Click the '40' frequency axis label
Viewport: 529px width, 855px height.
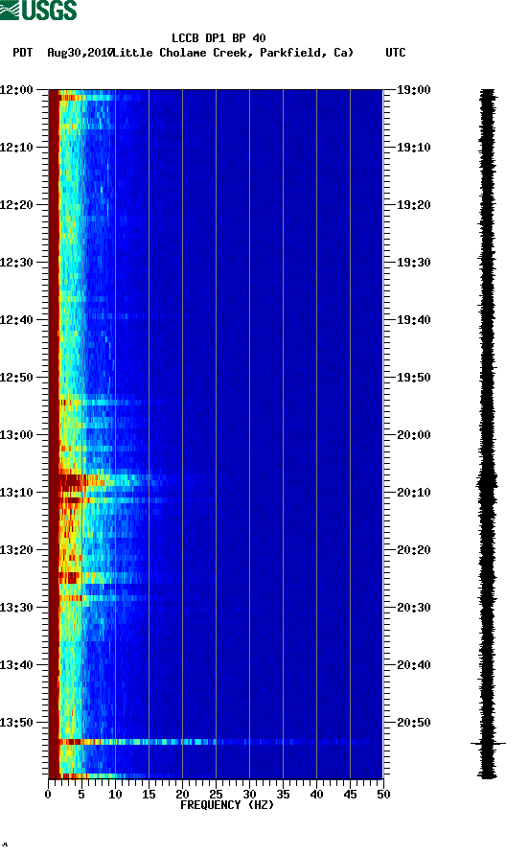point(316,794)
